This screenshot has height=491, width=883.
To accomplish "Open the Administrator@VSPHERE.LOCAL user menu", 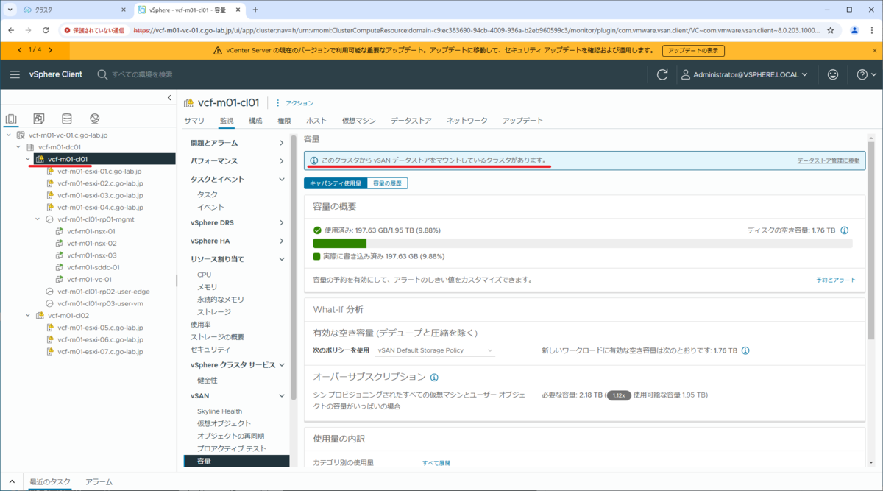I will (743, 74).
